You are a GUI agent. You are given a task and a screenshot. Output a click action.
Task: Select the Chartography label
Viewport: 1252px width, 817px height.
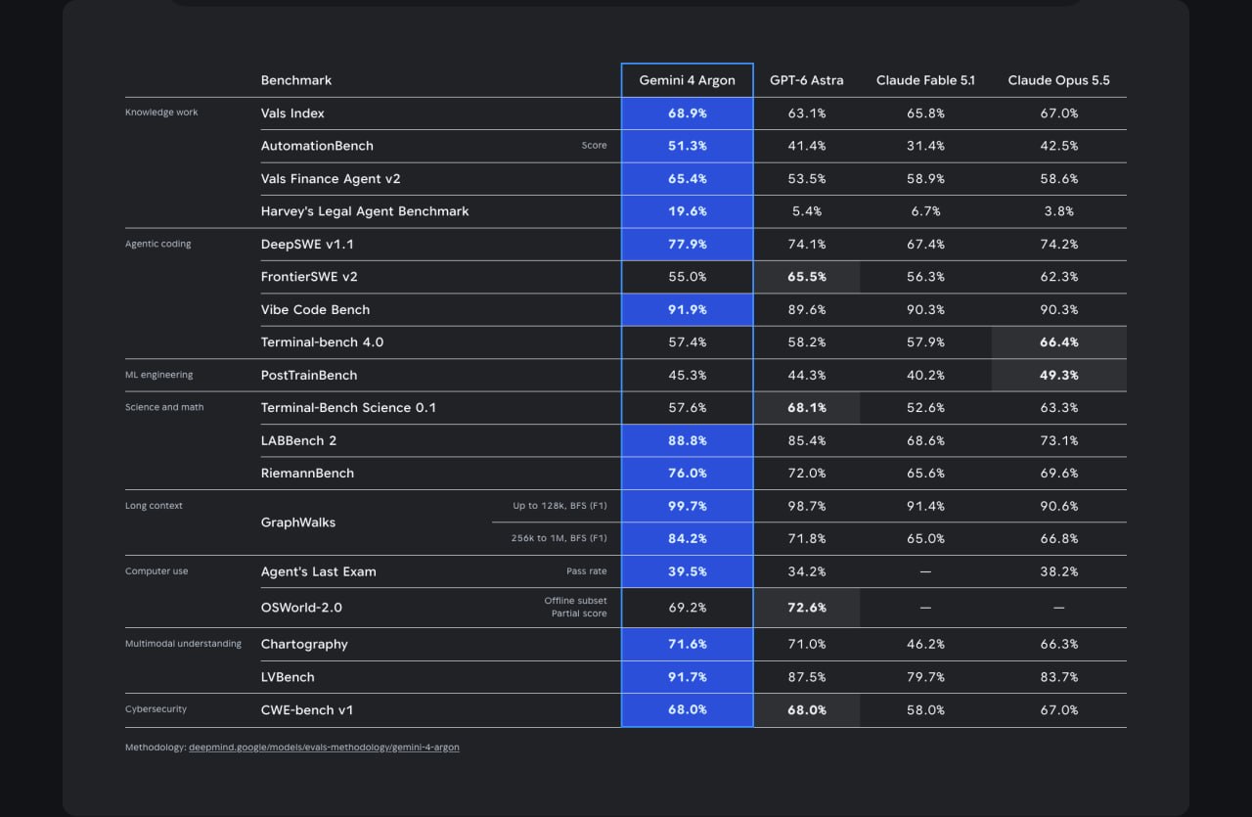(x=304, y=645)
